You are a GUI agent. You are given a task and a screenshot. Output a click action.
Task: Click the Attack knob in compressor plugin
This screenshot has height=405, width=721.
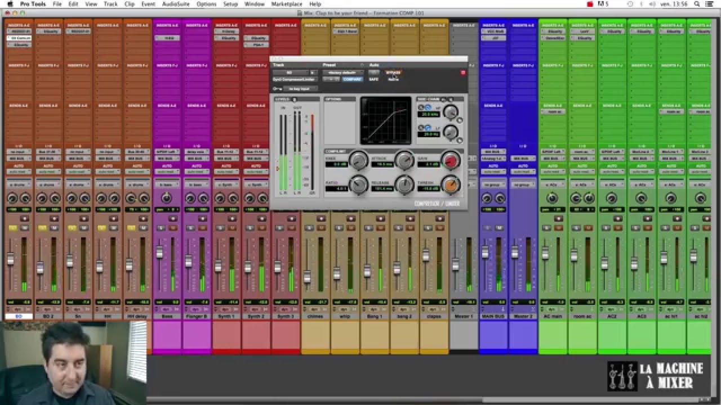click(404, 161)
